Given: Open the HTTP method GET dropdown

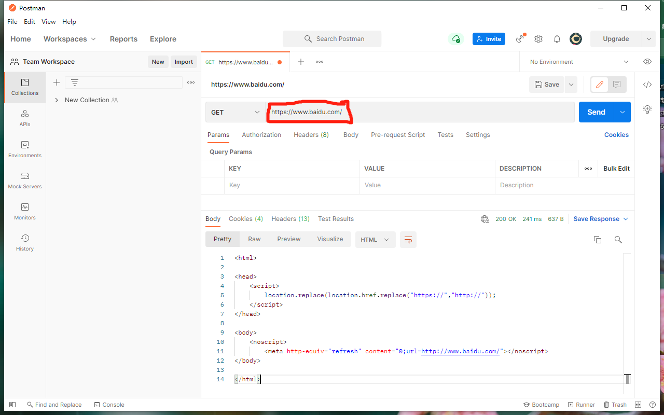Looking at the screenshot, I should 236,112.
